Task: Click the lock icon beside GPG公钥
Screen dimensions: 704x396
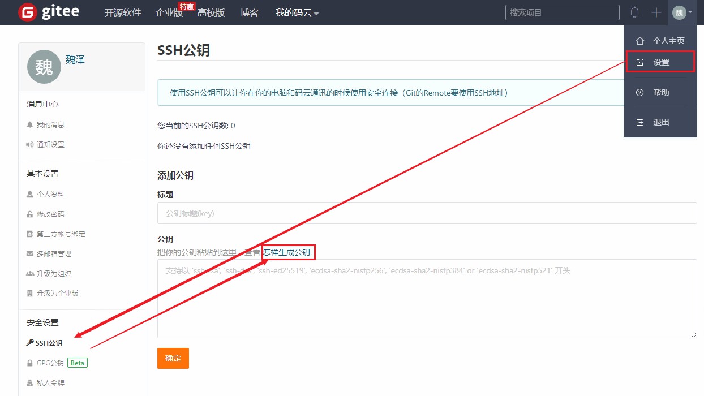Action: [30, 363]
